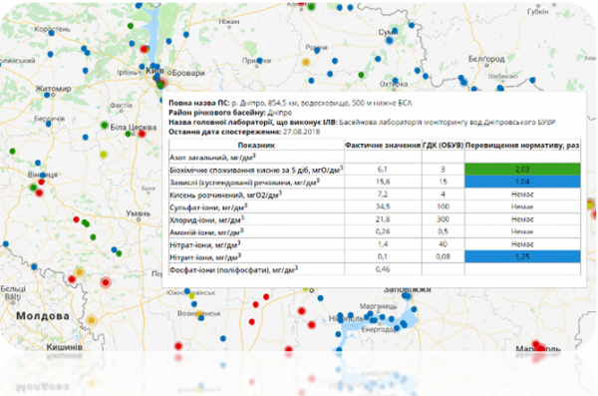Click the red marker north of Київ

[x=145, y=49]
